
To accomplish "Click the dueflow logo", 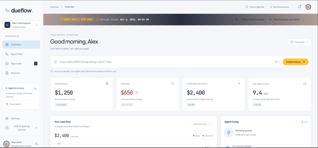I will (19, 10).
